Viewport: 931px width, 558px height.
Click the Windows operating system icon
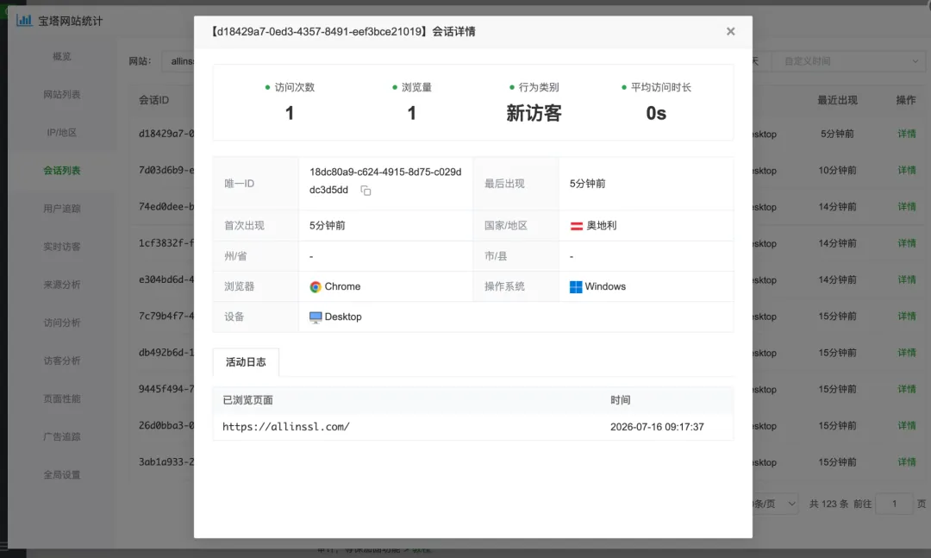[x=575, y=287]
